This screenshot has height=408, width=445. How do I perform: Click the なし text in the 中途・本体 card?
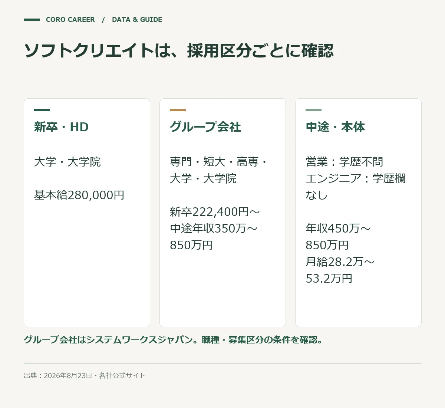[x=317, y=195]
